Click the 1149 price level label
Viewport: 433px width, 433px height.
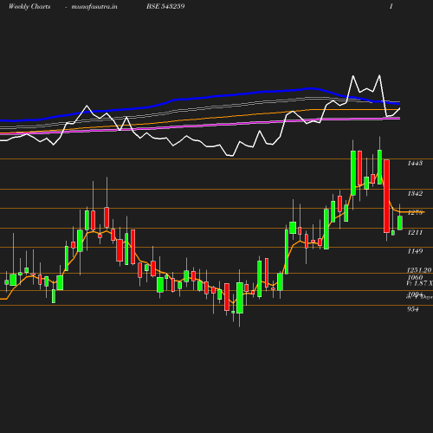415,251
